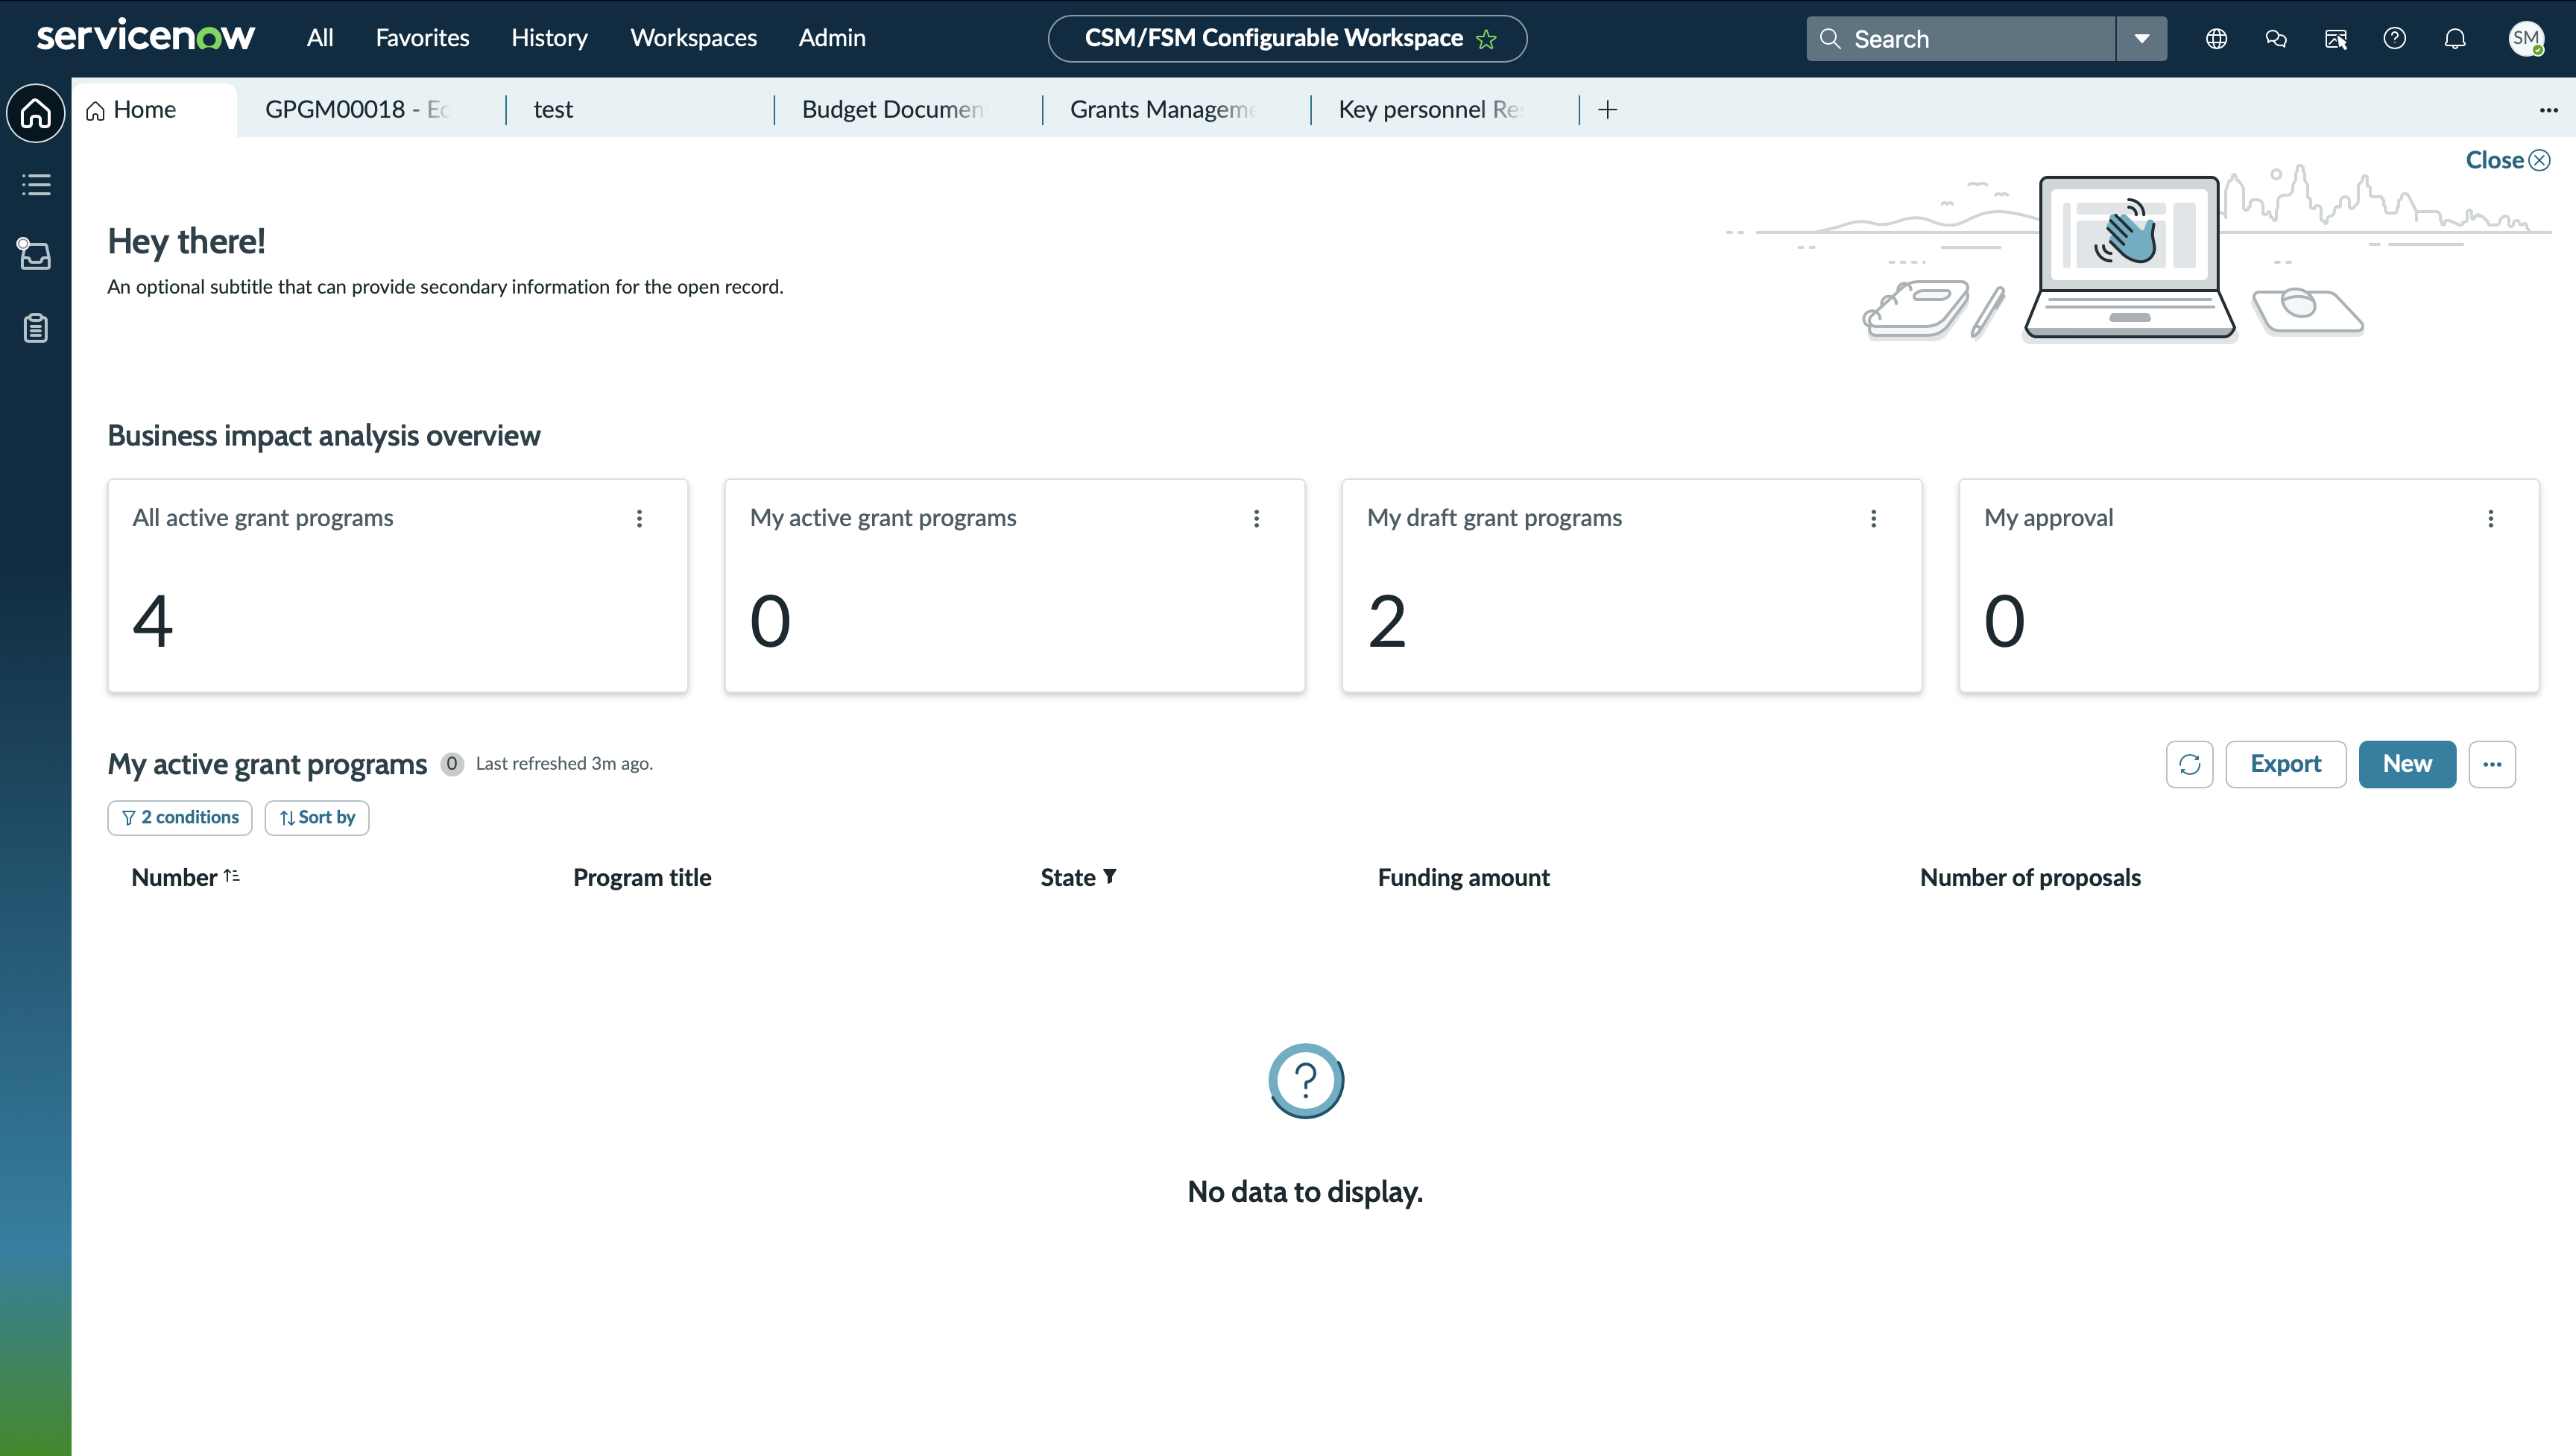This screenshot has height=1456, width=2576.
Task: Close the welcome banner
Action: pos(2508,160)
